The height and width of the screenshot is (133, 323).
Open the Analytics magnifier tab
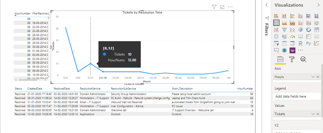click(303, 59)
